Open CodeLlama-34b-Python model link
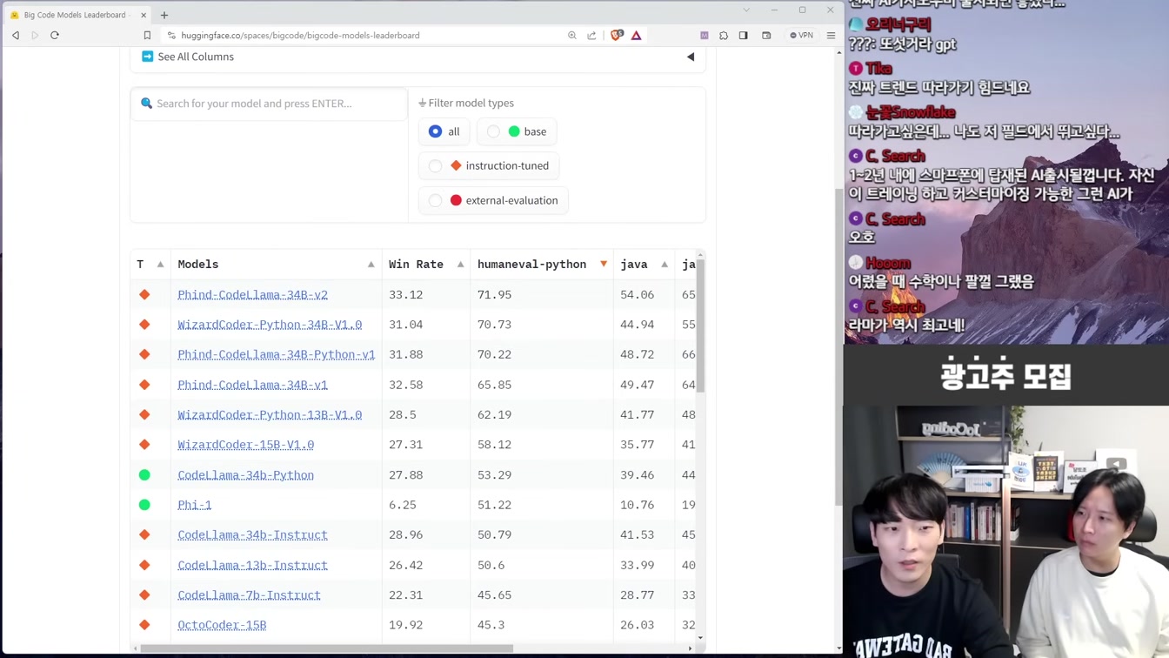This screenshot has width=1169, height=658. pos(245,475)
